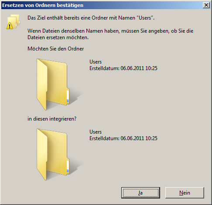The image size is (212, 205).
Task: Click the 'Möchten Sie den Ordner' prompt text
Action: (x=55, y=49)
